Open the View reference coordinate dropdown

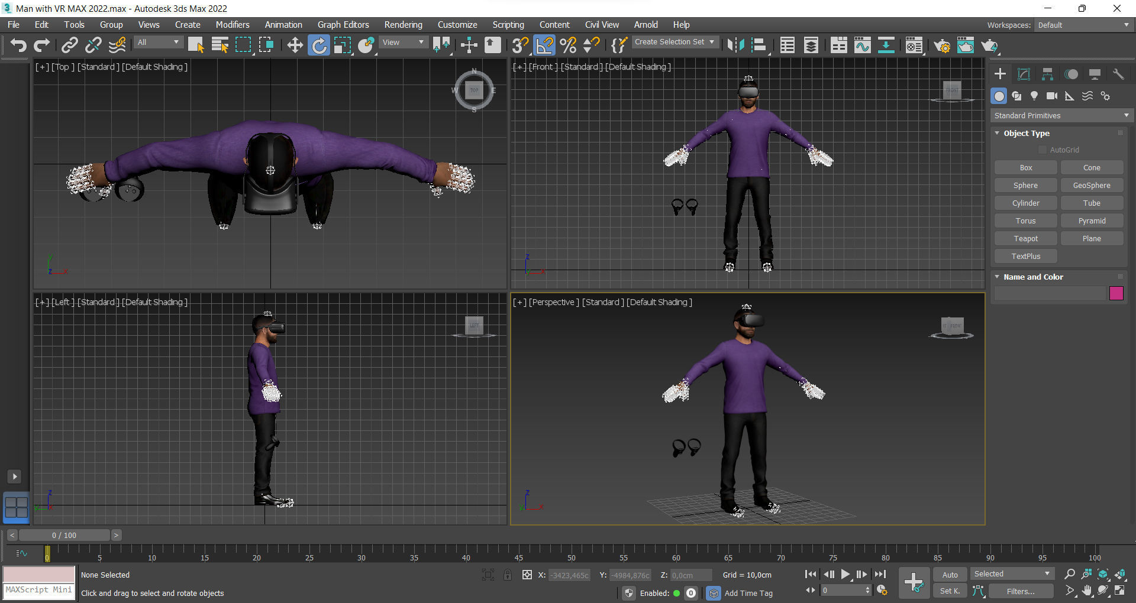(x=404, y=43)
